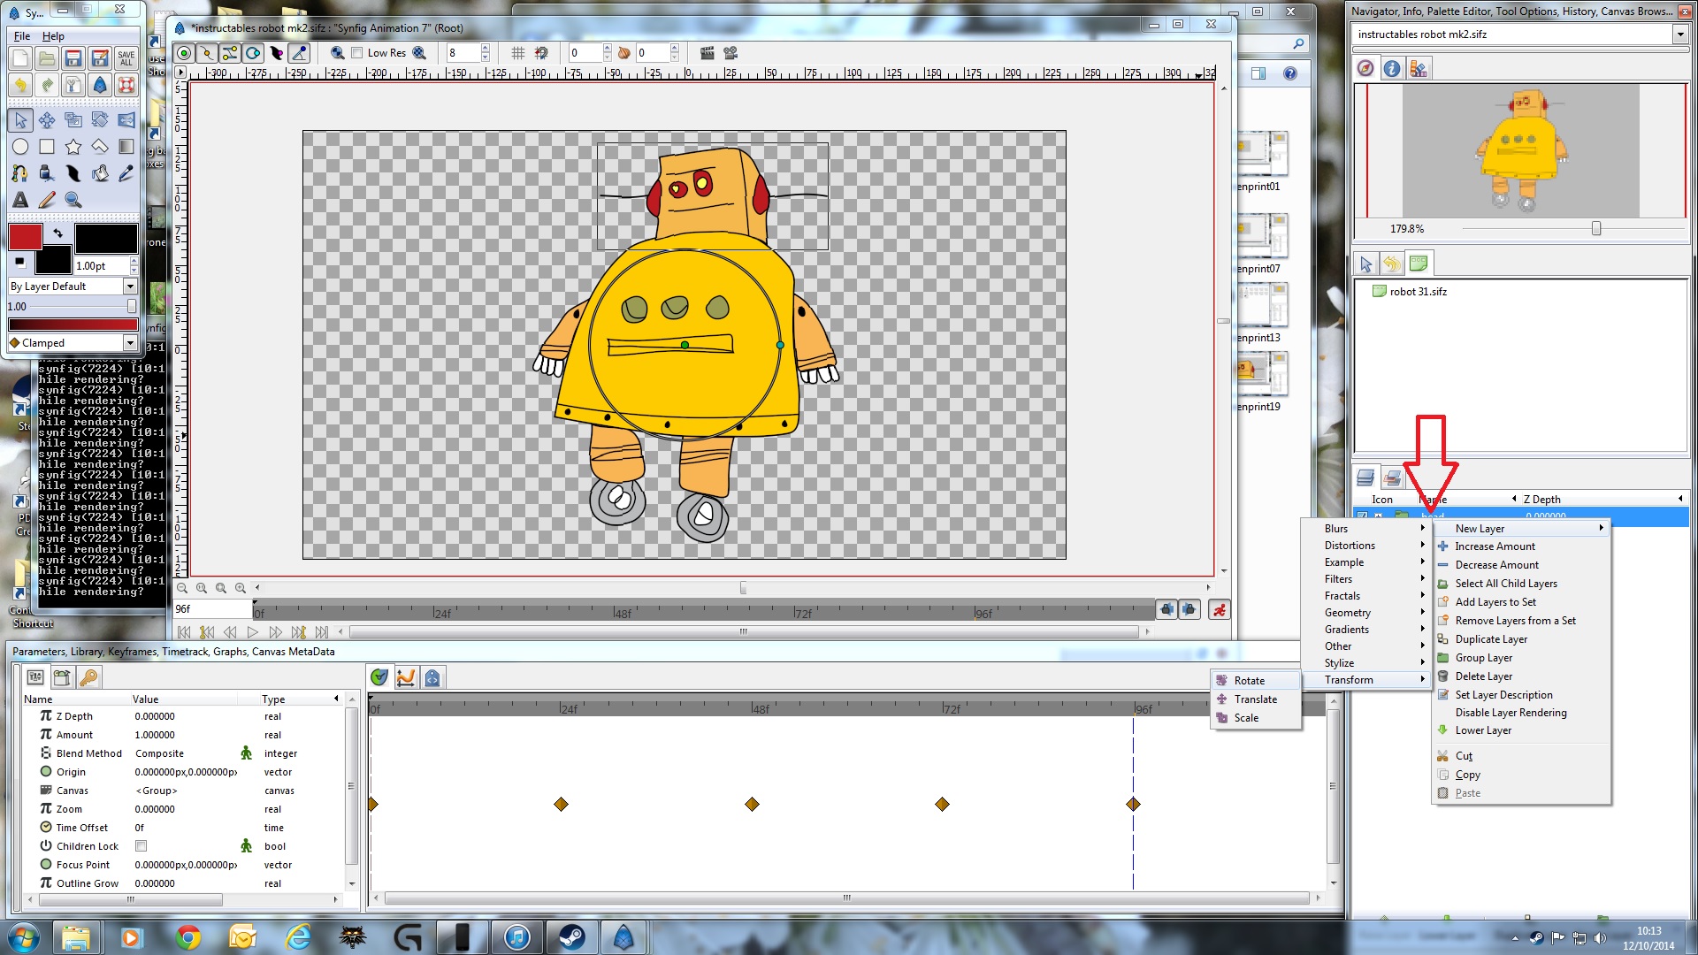1698x955 pixels.
Task: Select the Fill (paint bucket) tool
Action: [100, 173]
